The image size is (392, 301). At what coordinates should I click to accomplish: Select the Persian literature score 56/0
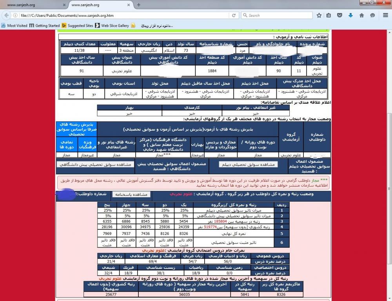point(228,261)
